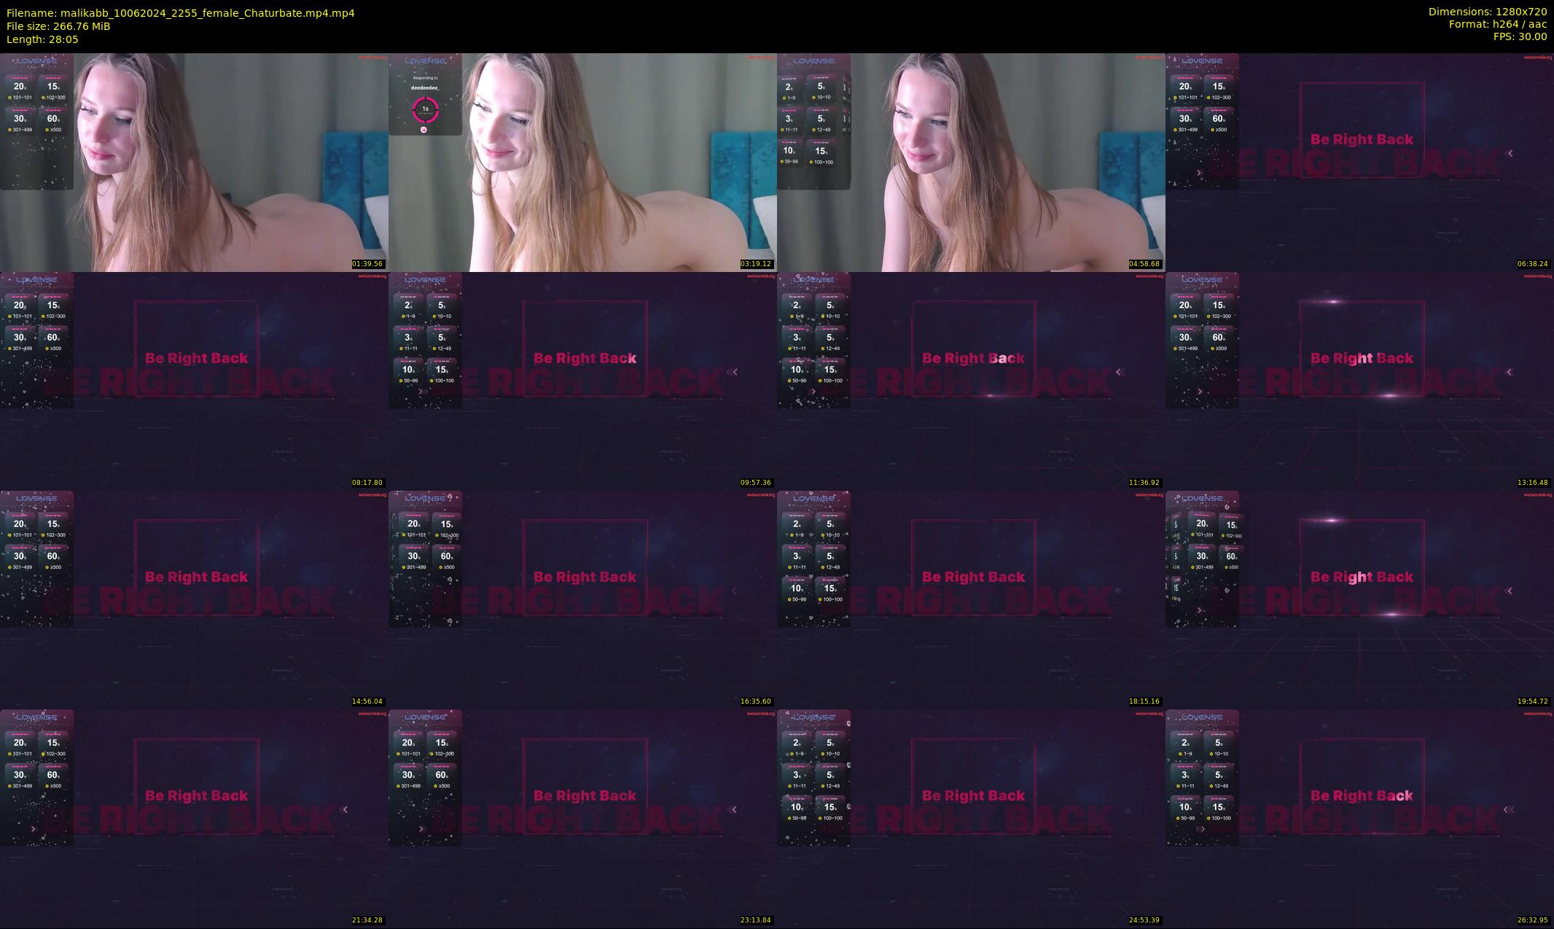1554x929 pixels.
Task: Select the frame stamped 09:57.36
Action: pos(582,381)
